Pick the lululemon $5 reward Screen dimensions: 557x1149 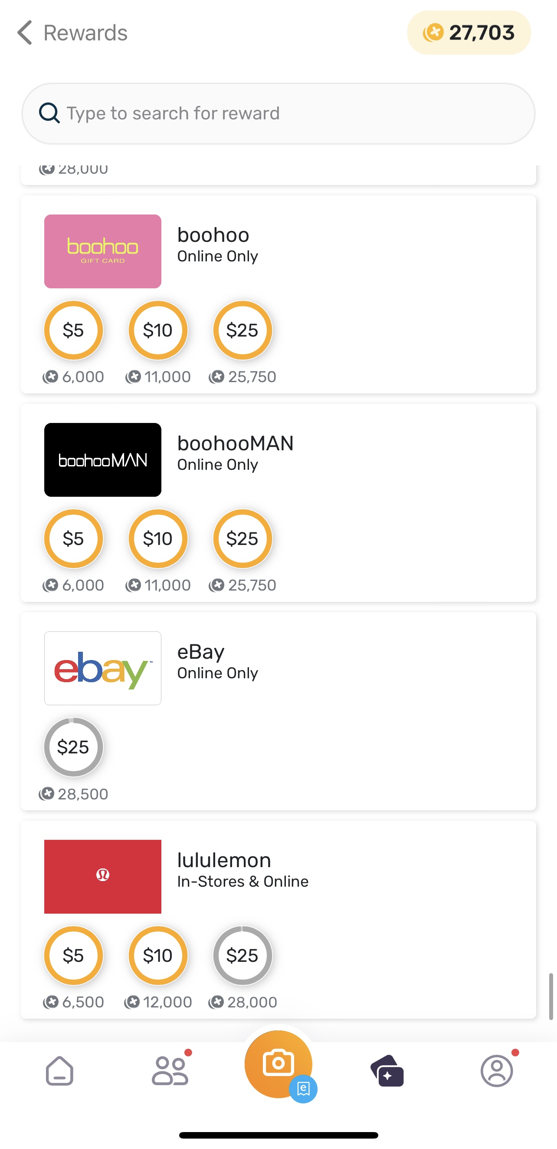click(73, 955)
